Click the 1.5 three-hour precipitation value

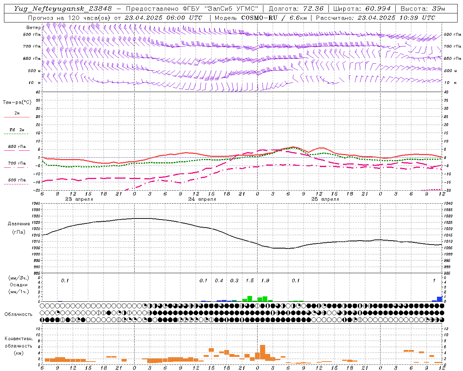(x=250, y=280)
